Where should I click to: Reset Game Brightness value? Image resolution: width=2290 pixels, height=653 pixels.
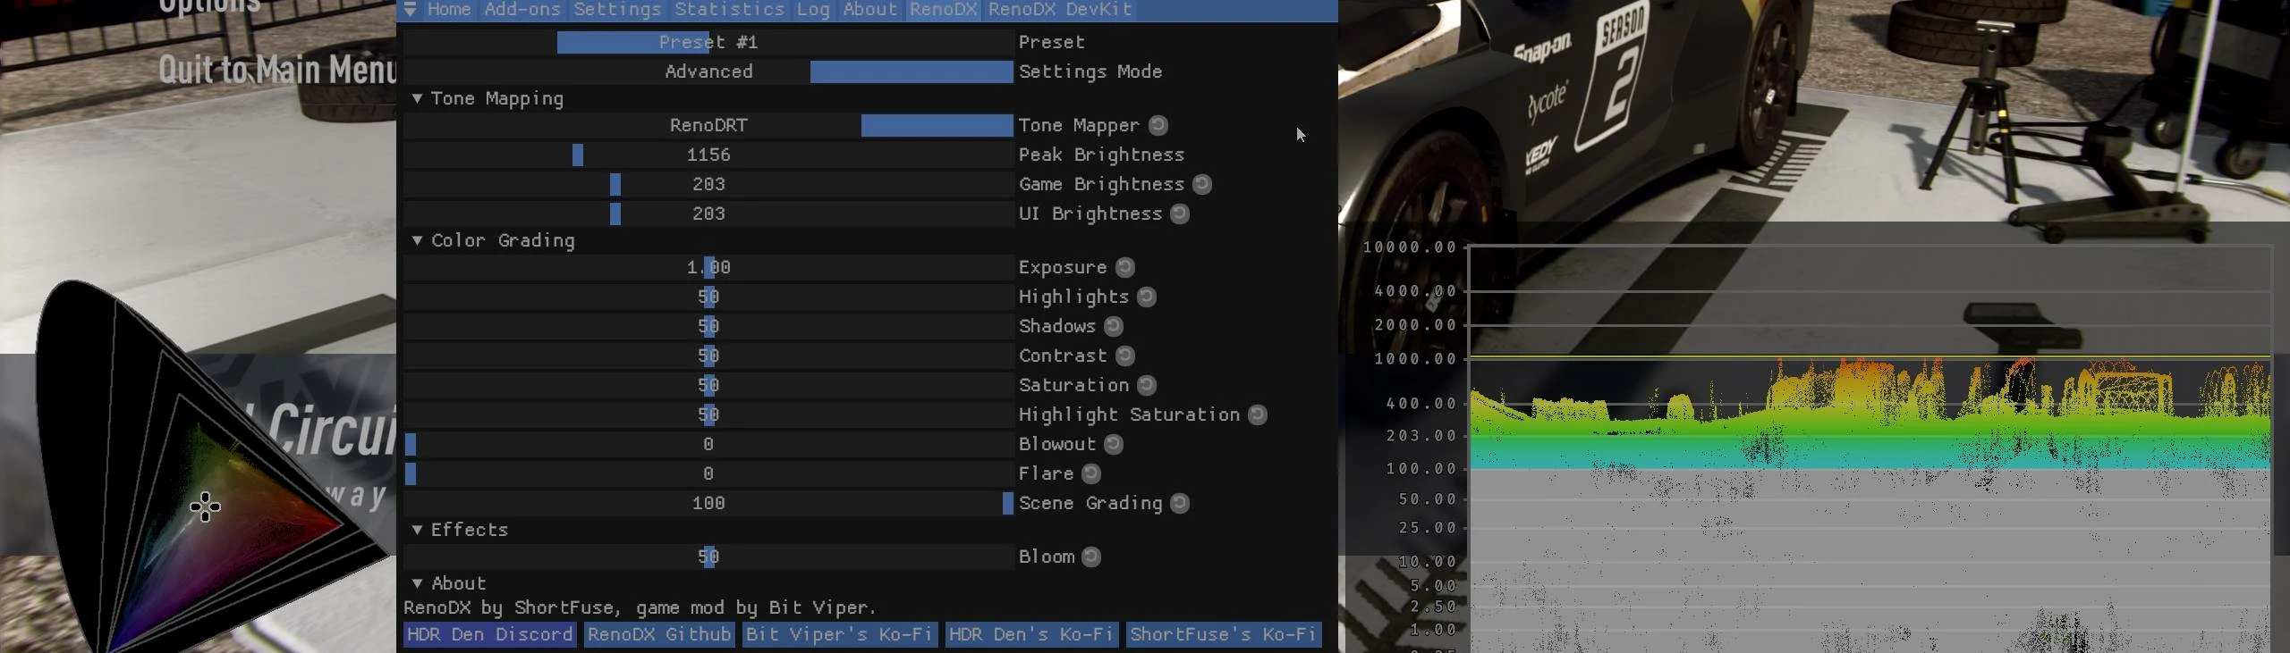(x=1202, y=184)
